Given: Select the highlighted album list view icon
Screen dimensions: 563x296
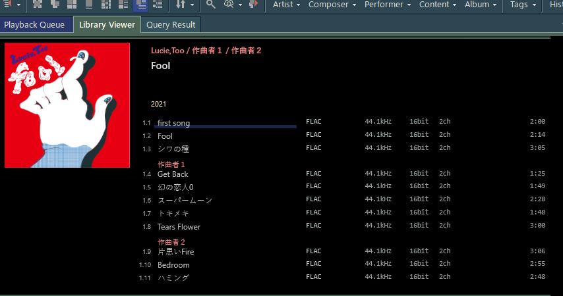Looking at the screenshot, I should (x=140, y=5).
